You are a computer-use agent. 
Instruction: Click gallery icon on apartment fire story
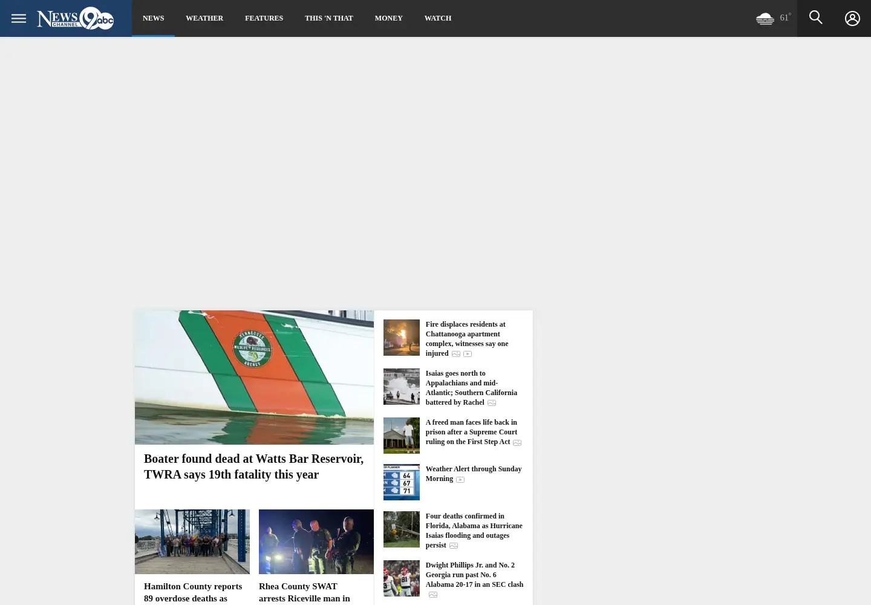coord(456,354)
